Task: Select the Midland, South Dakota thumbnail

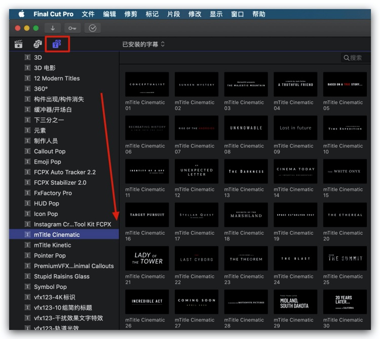Action: point(295,302)
